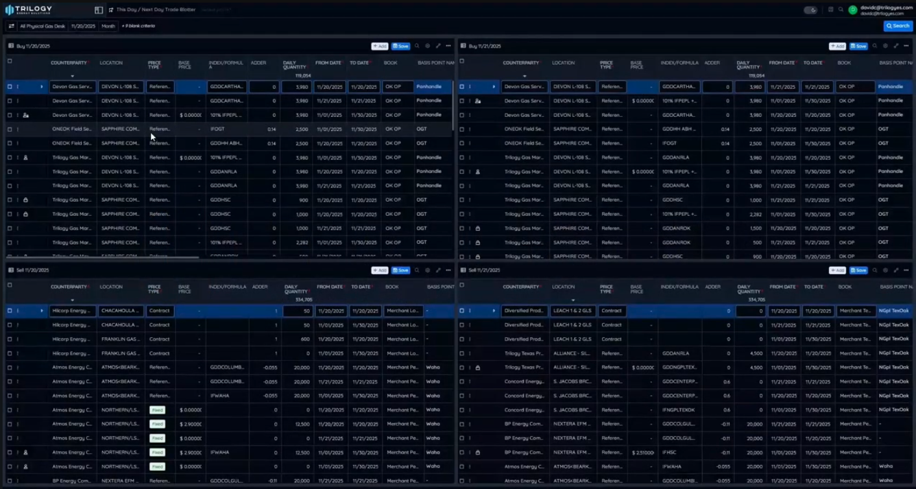Open the All Physical Gas Desk filter
Viewport: 916px width, 489px height.
[42, 27]
